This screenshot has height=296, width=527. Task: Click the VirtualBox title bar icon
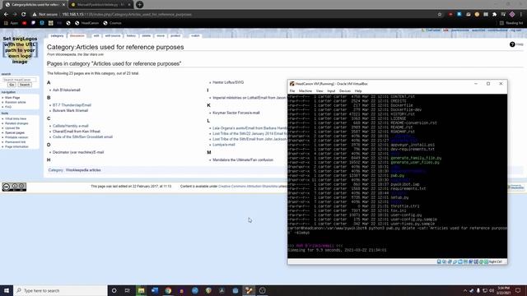291,84
